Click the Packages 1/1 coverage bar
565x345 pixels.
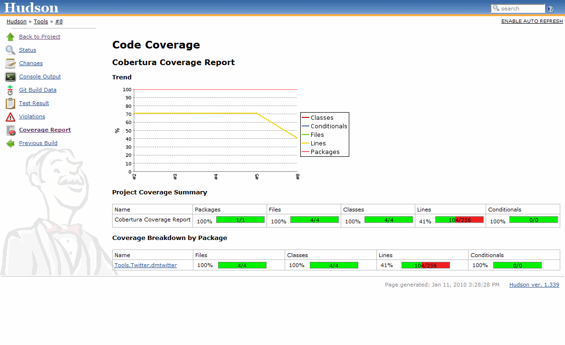coord(240,220)
